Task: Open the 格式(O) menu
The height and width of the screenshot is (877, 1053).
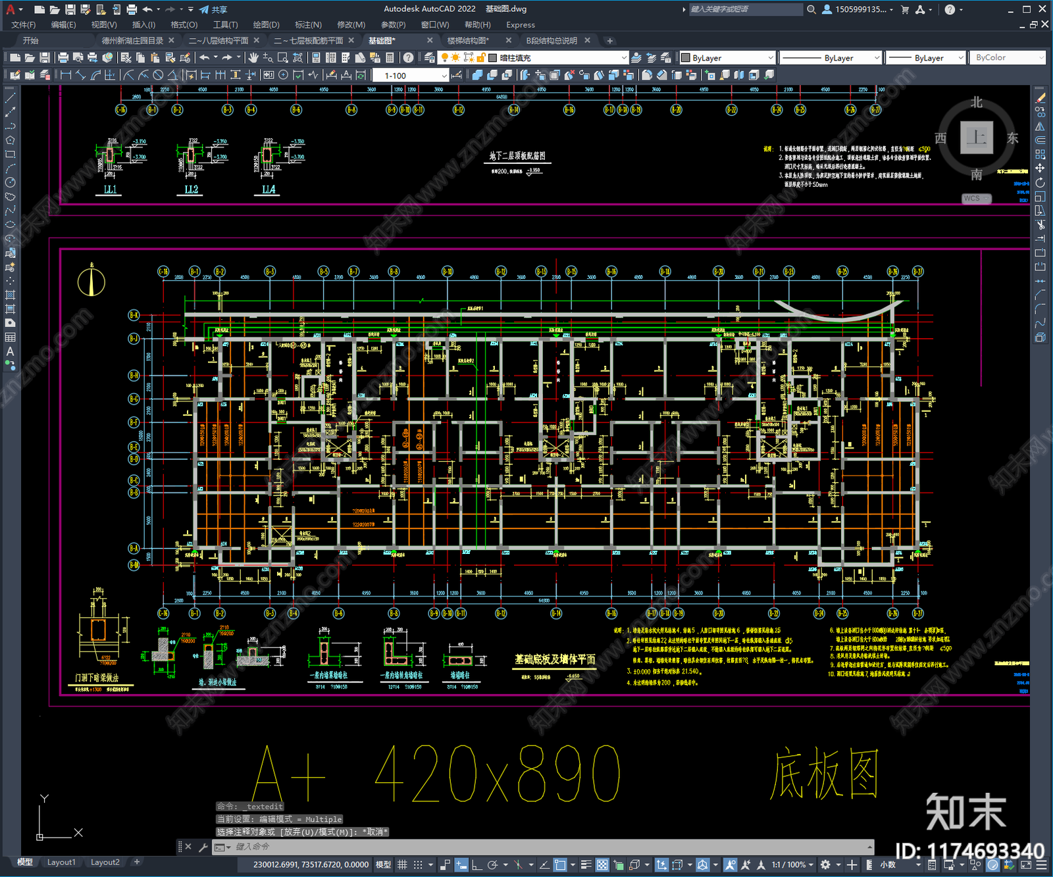Action: pyautogui.click(x=184, y=25)
